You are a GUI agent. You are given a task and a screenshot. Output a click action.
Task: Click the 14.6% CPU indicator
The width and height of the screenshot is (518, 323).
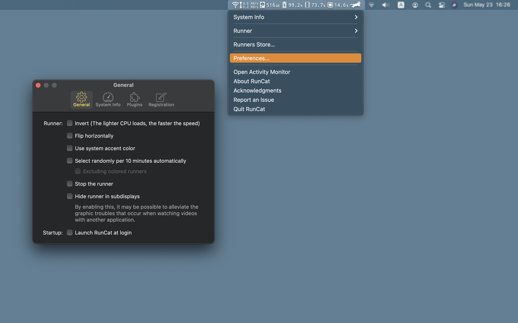coord(338,5)
